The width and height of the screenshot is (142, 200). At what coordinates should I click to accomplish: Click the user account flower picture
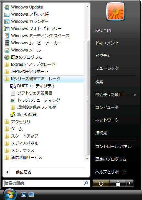point(115,12)
